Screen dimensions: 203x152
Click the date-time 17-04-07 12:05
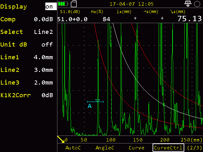[132, 4]
